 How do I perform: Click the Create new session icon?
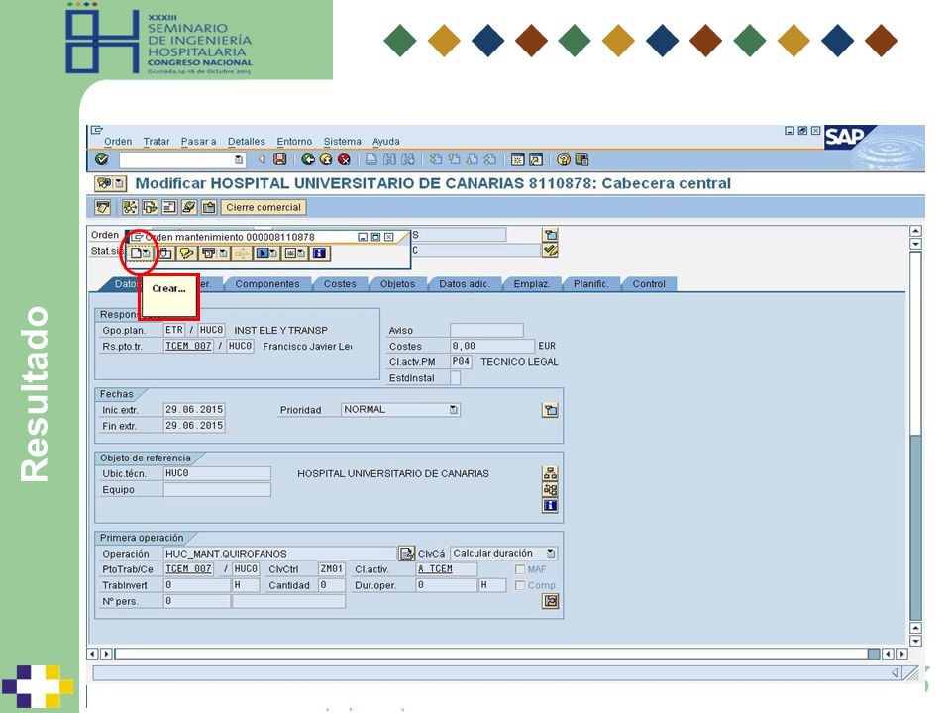coord(517,159)
